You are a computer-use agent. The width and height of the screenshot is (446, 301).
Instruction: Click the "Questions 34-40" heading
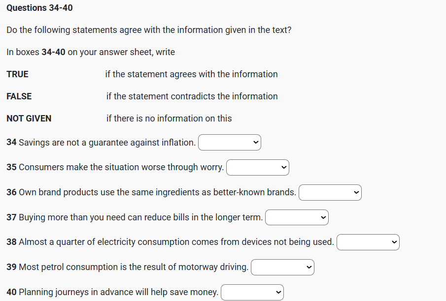(39, 8)
